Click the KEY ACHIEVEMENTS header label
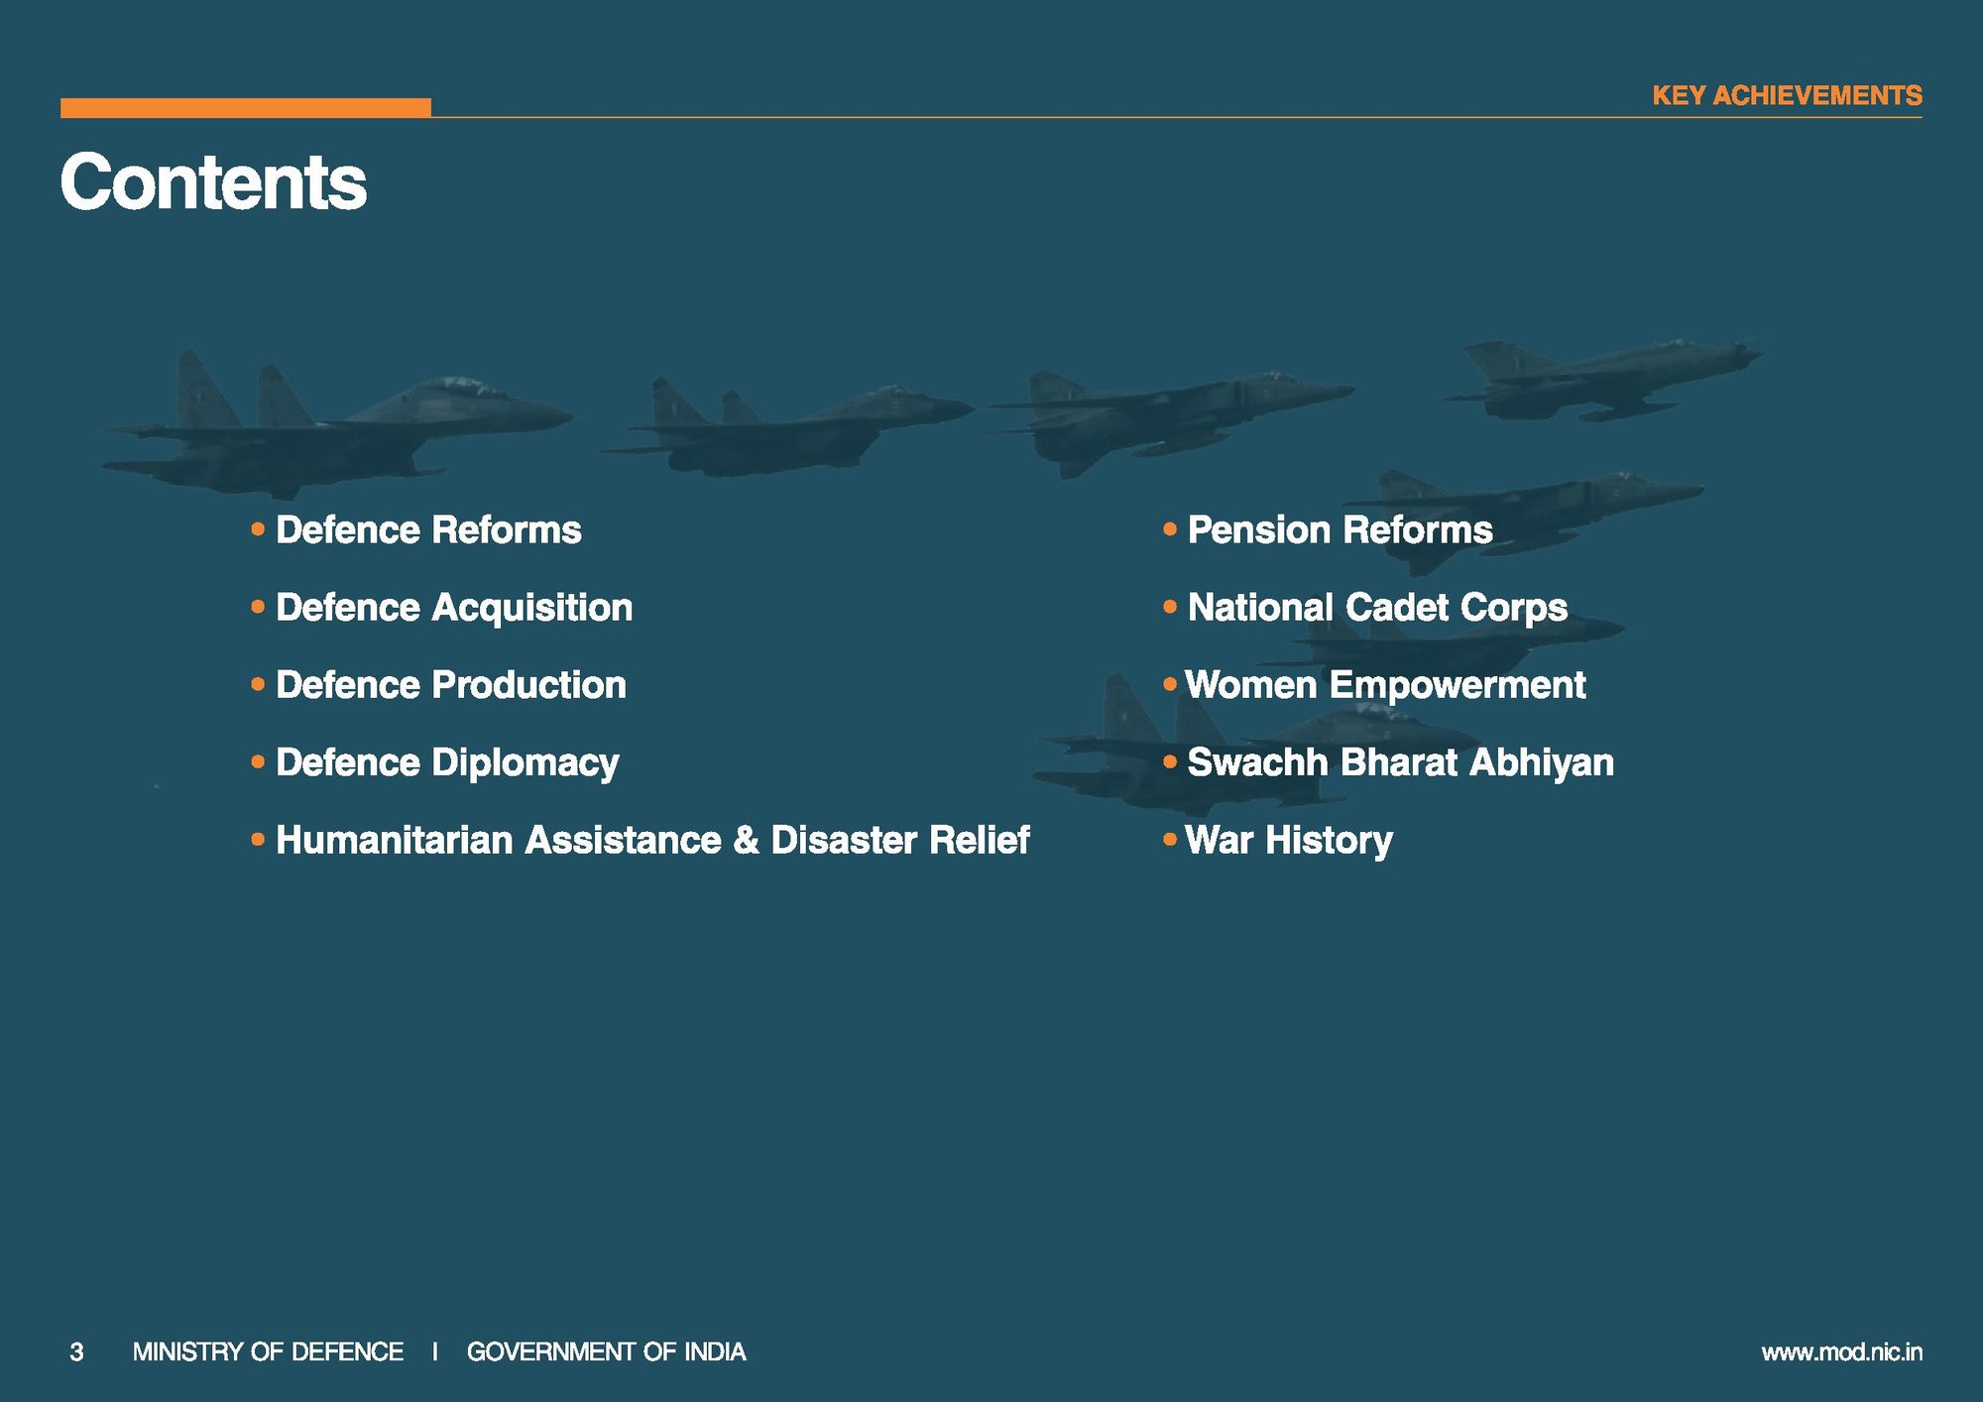Viewport: 1983px width, 1402px height. tap(1787, 95)
